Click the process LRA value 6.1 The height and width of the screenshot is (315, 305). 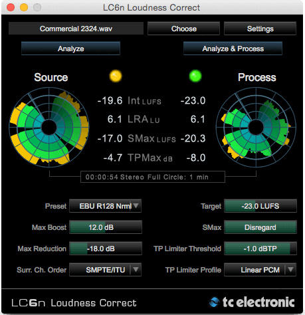click(x=198, y=119)
